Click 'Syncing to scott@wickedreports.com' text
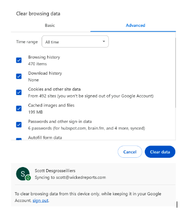The image size is (187, 221). pyautogui.click(x=70, y=177)
